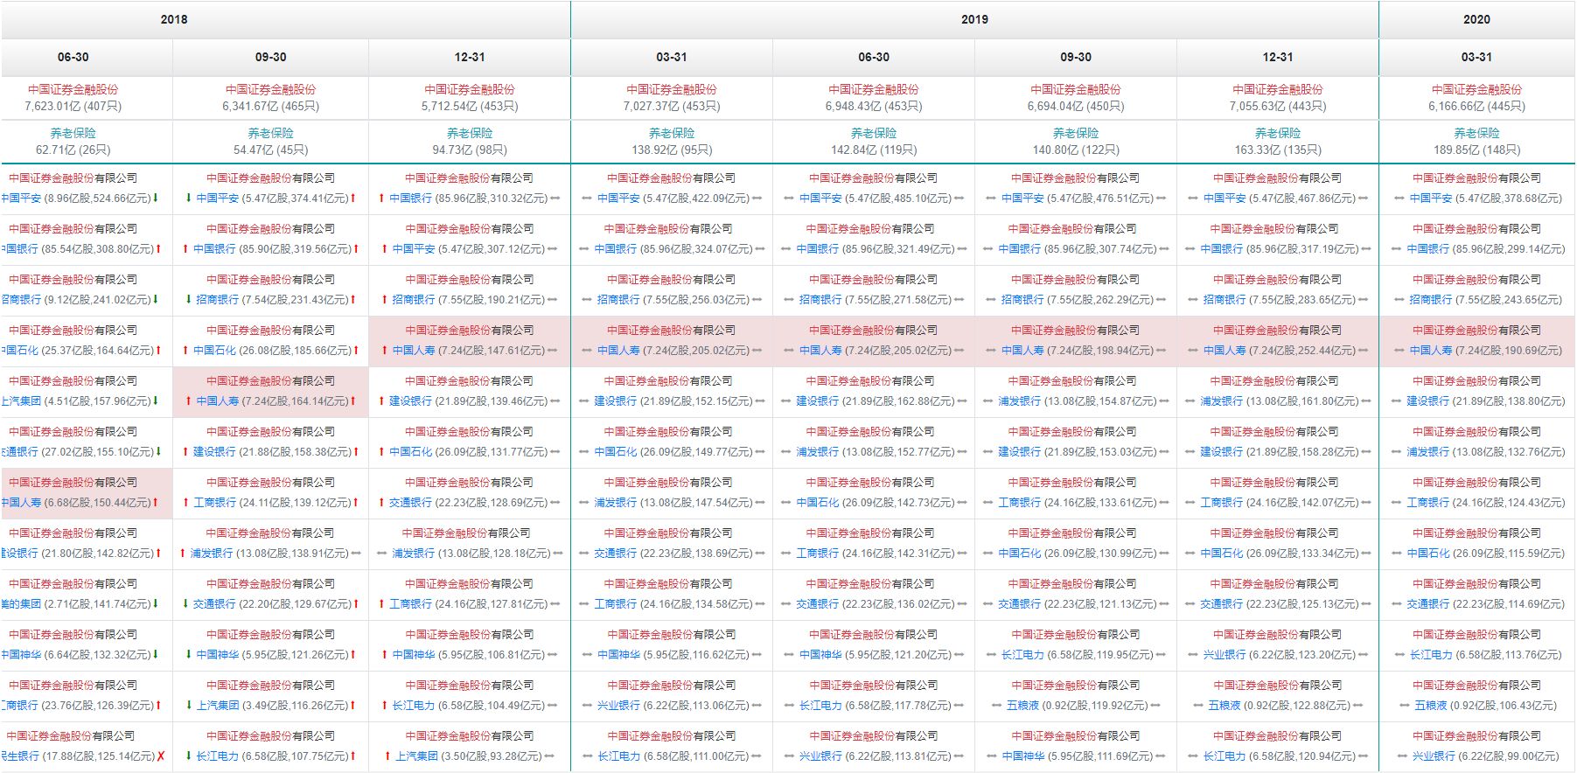Click green down arrow after 上汽集团 157.96亿元
Screen dimensions: 1577x773
tap(156, 401)
